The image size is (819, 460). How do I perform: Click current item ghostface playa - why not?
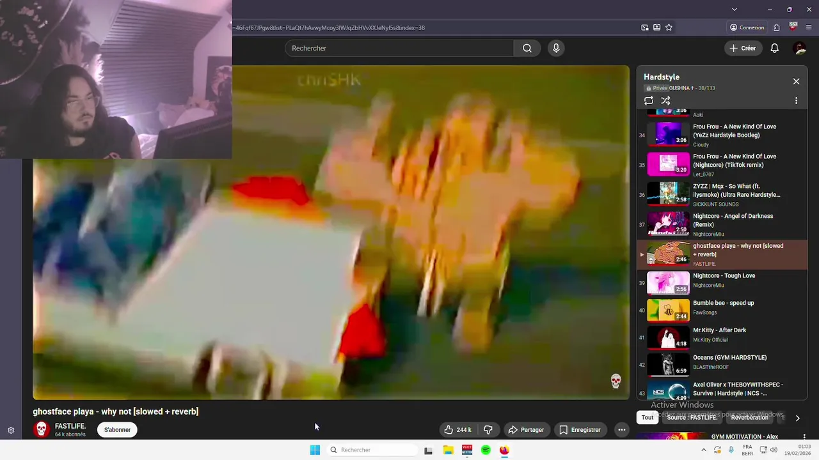[722, 254]
